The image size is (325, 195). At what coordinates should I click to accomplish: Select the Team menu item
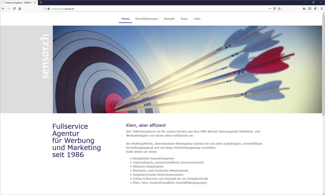[x=184, y=19]
